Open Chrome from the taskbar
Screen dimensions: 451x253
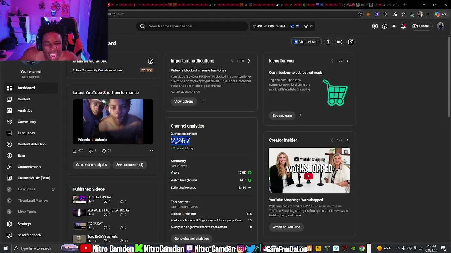[x=362, y=248]
